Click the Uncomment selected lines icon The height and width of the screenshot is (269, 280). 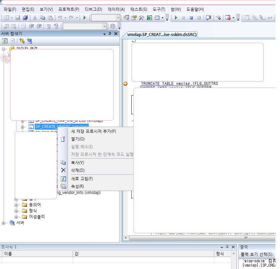tap(56, 26)
